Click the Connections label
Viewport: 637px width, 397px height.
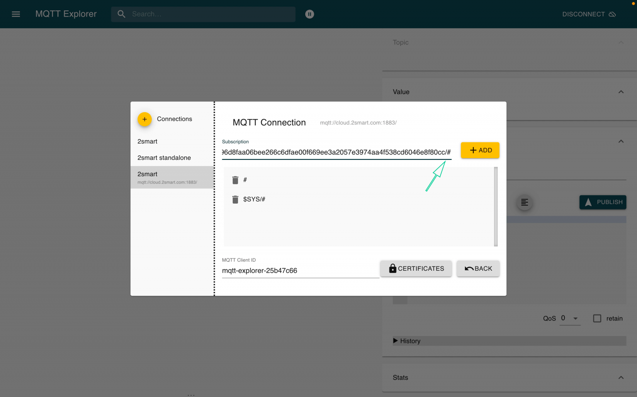click(x=175, y=119)
